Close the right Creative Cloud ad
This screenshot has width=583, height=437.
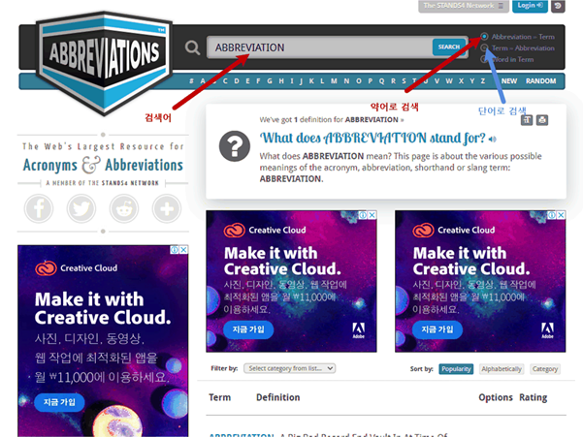coord(561,215)
